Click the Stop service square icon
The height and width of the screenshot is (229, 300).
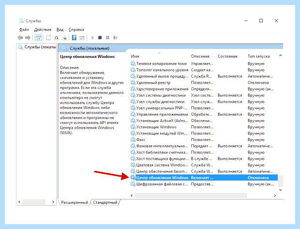click(x=100, y=38)
